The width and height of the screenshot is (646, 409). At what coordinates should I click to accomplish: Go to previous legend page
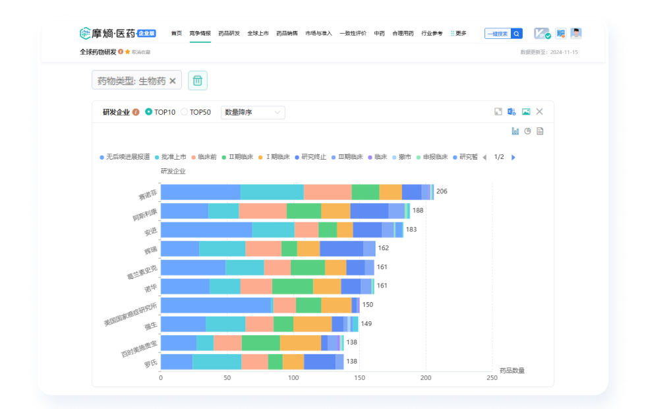tap(485, 157)
